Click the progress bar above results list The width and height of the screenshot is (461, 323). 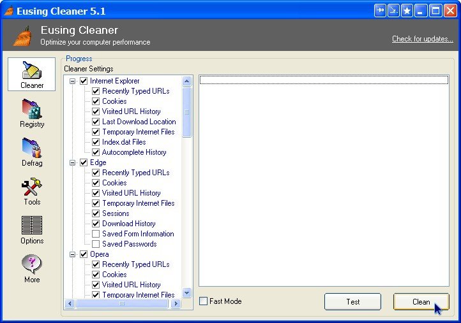click(x=324, y=80)
